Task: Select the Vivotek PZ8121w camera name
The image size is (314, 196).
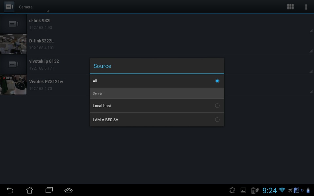Action: tap(46, 82)
